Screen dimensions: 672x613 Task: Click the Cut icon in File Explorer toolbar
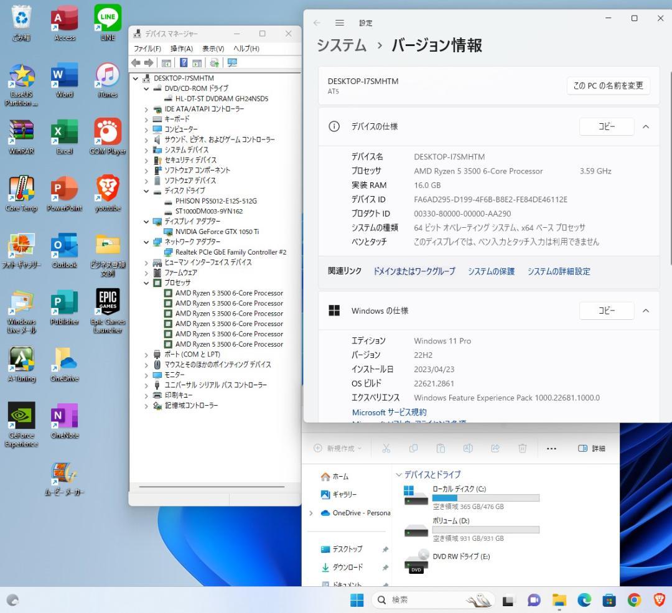point(386,448)
